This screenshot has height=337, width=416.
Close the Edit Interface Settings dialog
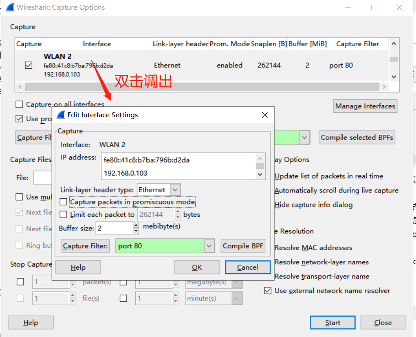click(264, 115)
